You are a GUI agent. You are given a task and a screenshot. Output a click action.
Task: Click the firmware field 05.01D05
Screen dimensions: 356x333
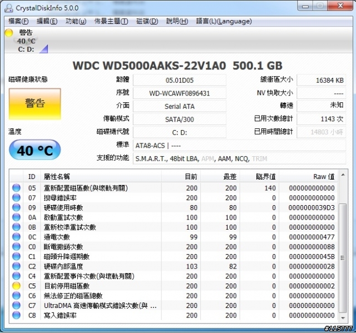[179, 80]
